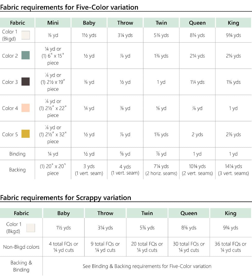
Task: Click the Twin header in Scrappy table
Action: 147,213
